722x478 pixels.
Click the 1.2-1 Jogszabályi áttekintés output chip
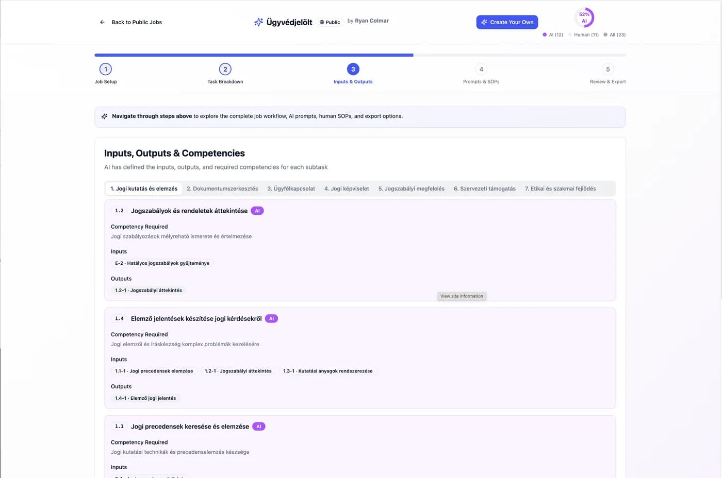(x=149, y=291)
